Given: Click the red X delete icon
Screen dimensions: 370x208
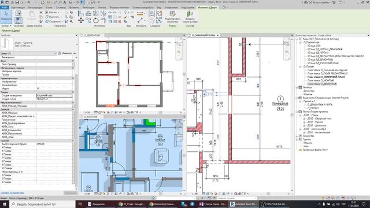Looking at the screenshot, I should coord(120,21).
